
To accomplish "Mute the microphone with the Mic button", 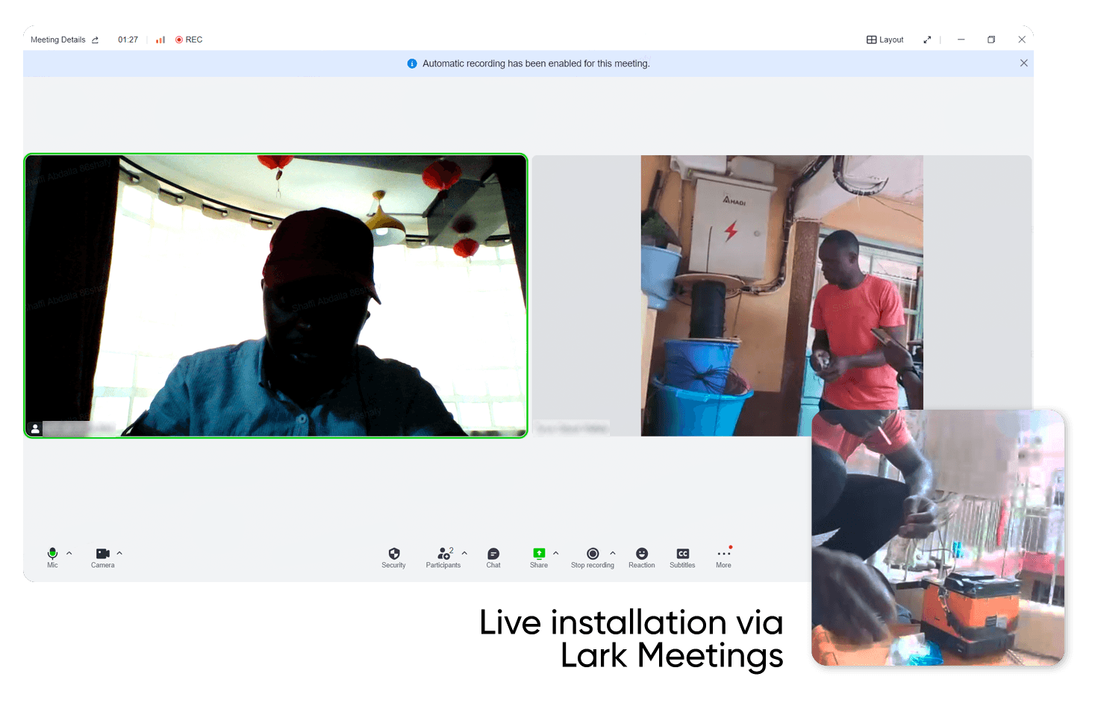I will pos(52,557).
